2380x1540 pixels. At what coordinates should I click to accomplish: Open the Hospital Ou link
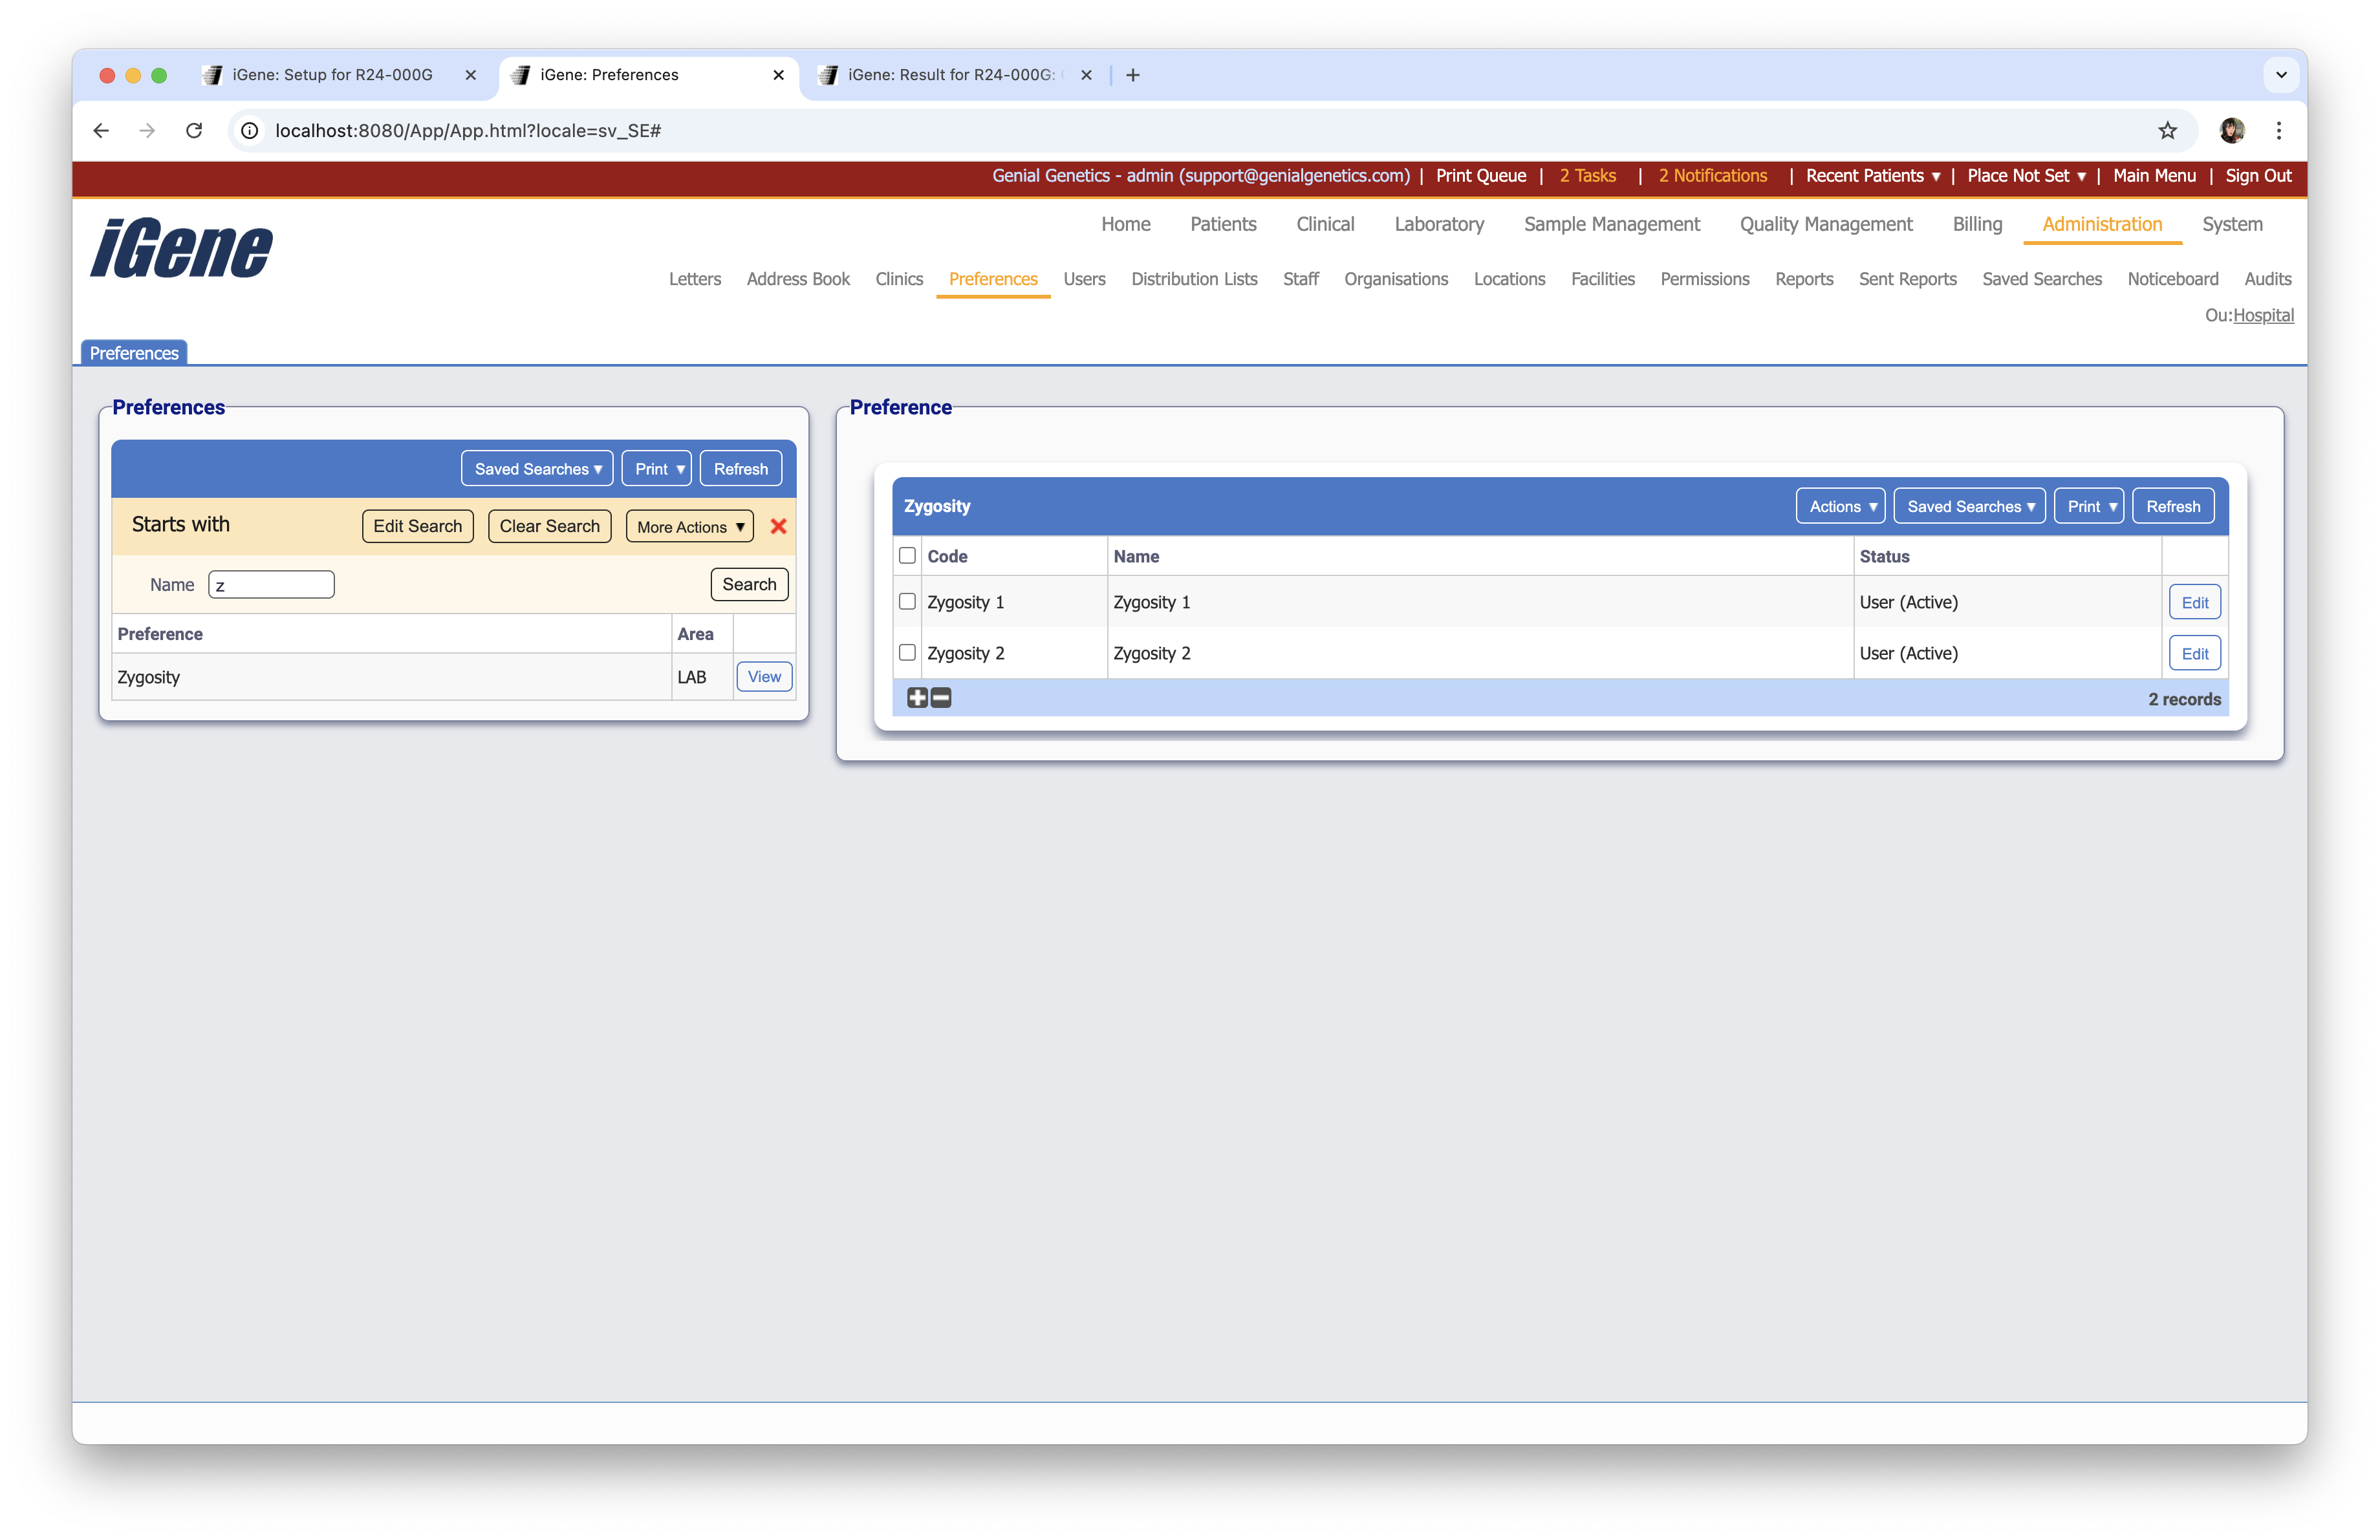[x=2263, y=315]
